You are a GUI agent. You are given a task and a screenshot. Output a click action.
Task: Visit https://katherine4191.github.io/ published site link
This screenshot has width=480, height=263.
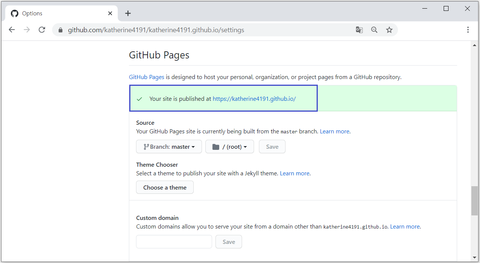point(254,99)
